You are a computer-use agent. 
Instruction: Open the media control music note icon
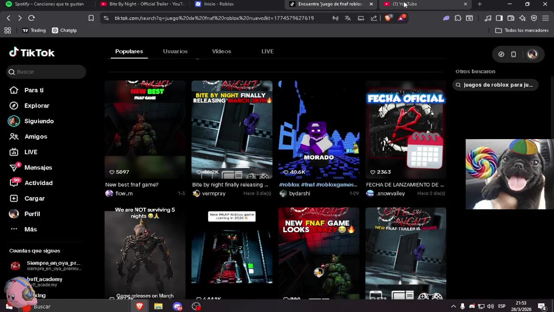488,18
